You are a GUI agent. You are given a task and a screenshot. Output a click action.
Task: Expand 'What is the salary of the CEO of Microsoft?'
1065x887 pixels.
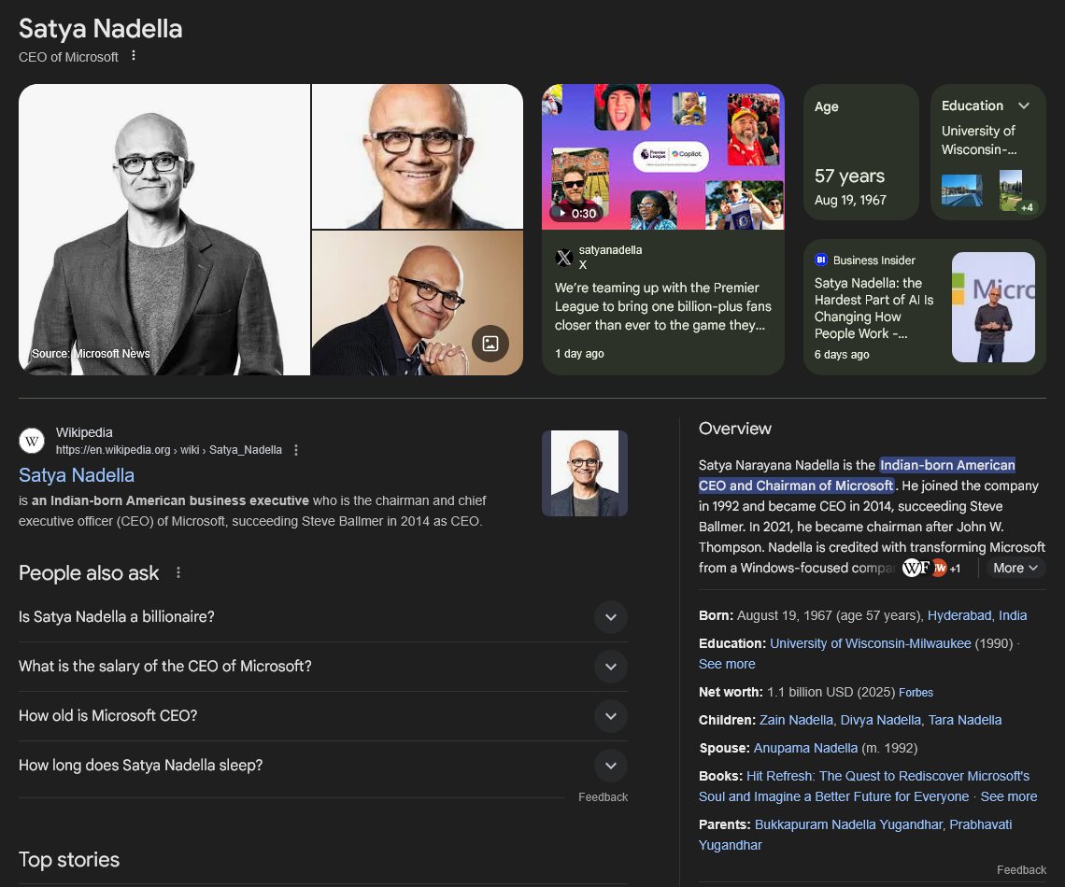pos(323,667)
